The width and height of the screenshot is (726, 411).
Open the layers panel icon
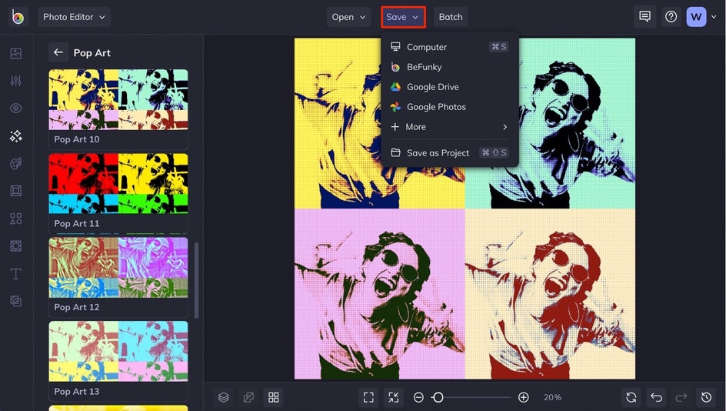tap(224, 397)
